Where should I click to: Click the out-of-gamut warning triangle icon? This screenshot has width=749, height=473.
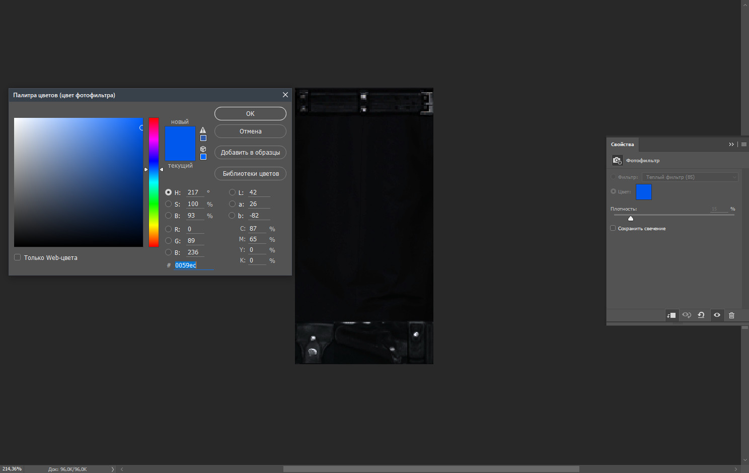203,130
